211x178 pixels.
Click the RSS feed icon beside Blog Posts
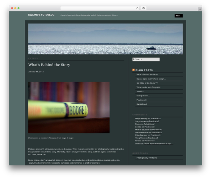click(x=133, y=70)
